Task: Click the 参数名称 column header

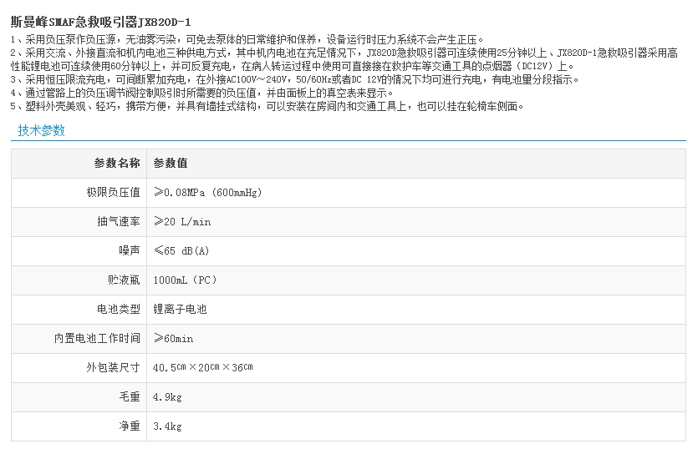Action: (117, 163)
